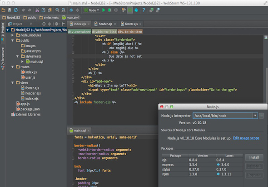Click the Latest column header
This screenshot has width=268, height=187.
click(x=229, y=156)
